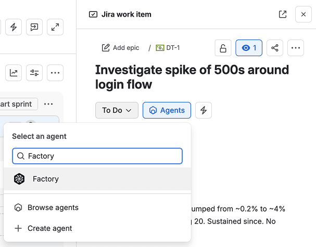316x247 pixels.
Task: Open board more options ellipsis button
Action: pyautogui.click(x=55, y=73)
